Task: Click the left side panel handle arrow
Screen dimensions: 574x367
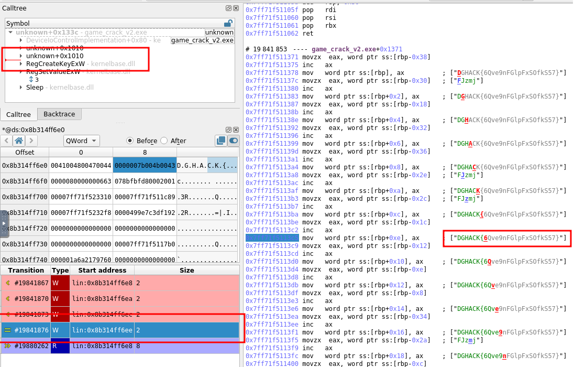Action: click(4, 224)
